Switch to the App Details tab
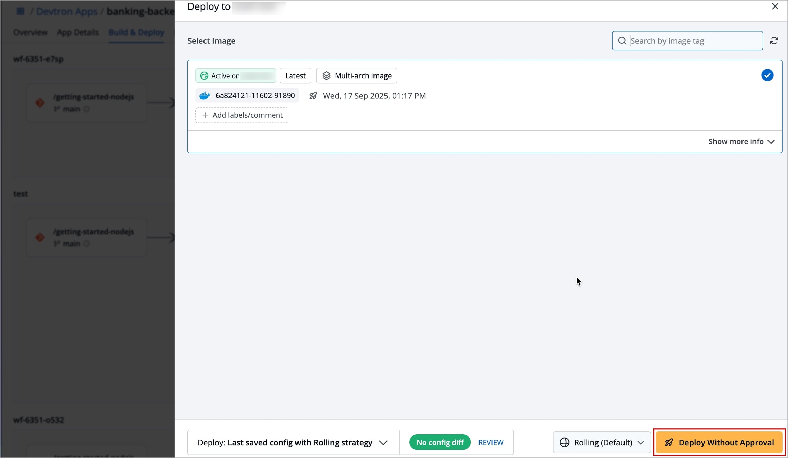The image size is (788, 458). (x=78, y=32)
